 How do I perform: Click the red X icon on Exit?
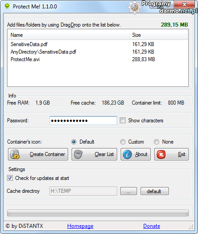(161, 154)
